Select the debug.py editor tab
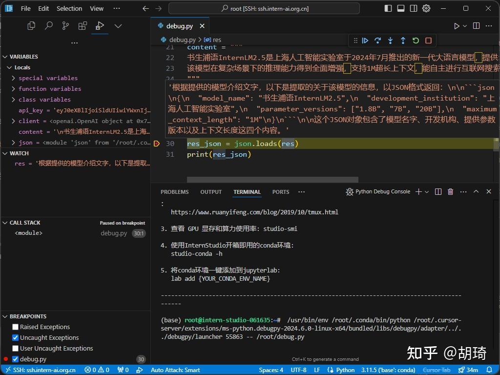 tap(180, 26)
